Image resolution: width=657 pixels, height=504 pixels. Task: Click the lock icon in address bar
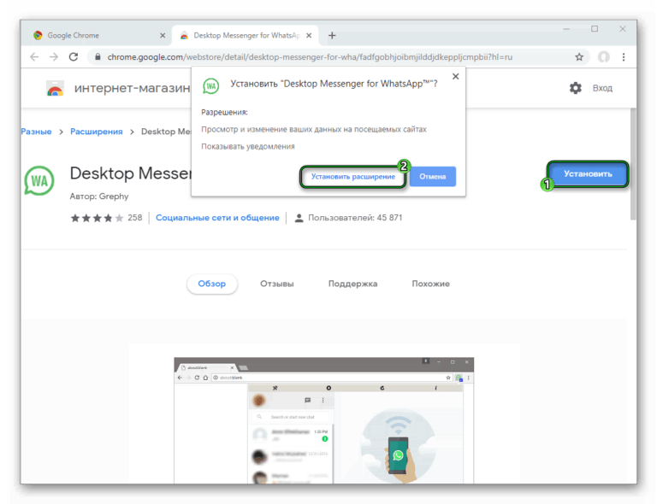coord(98,57)
